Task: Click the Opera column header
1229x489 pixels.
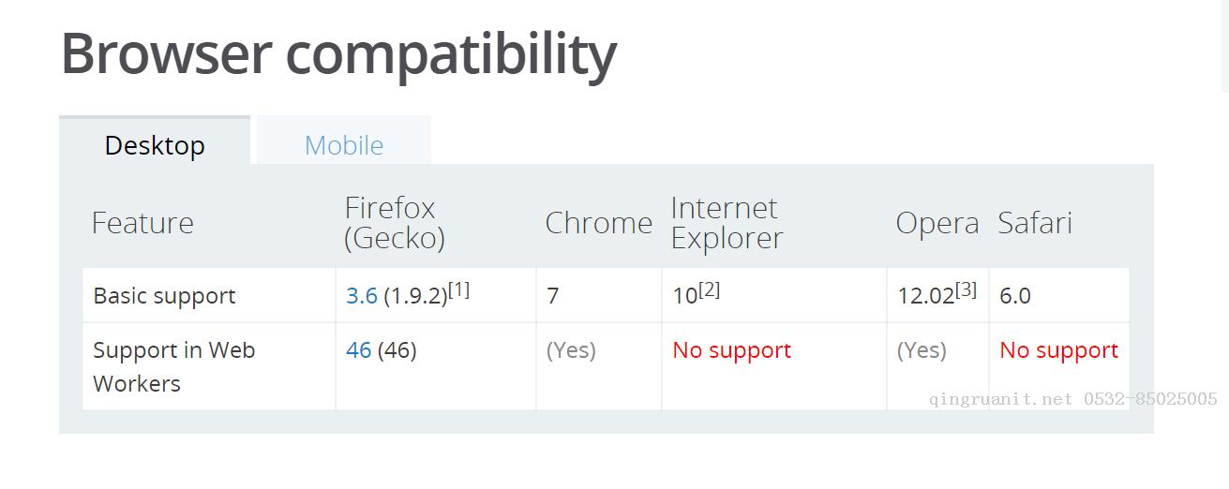Action: point(937,223)
